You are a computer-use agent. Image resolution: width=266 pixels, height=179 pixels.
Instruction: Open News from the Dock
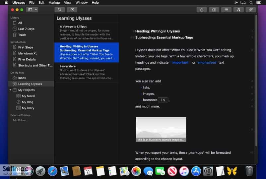pyautogui.click(x=172, y=171)
